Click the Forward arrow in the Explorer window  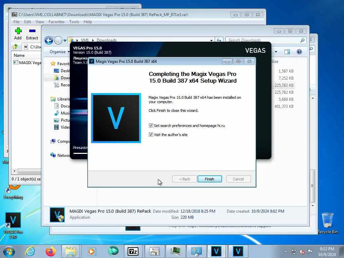tap(58, 40)
